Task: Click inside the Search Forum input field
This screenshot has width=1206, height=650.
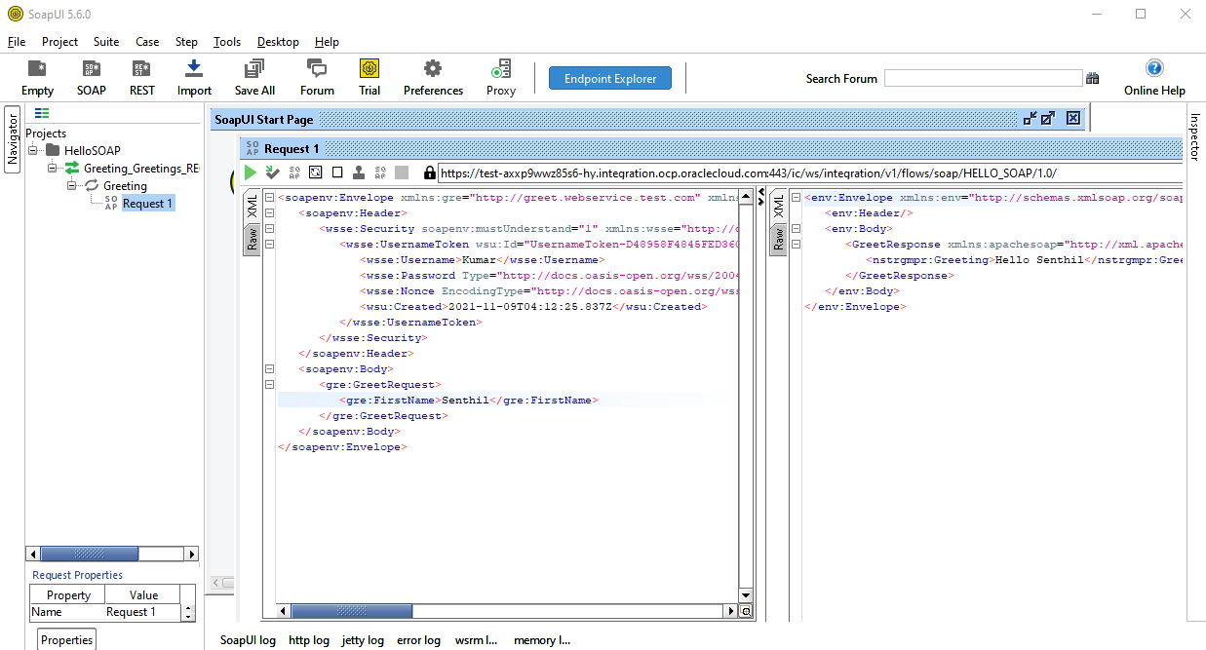Action: (x=983, y=78)
